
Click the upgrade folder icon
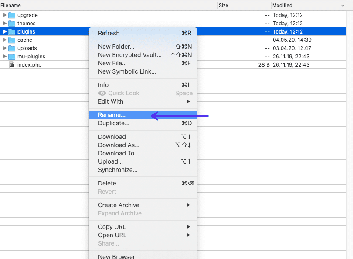(12, 15)
